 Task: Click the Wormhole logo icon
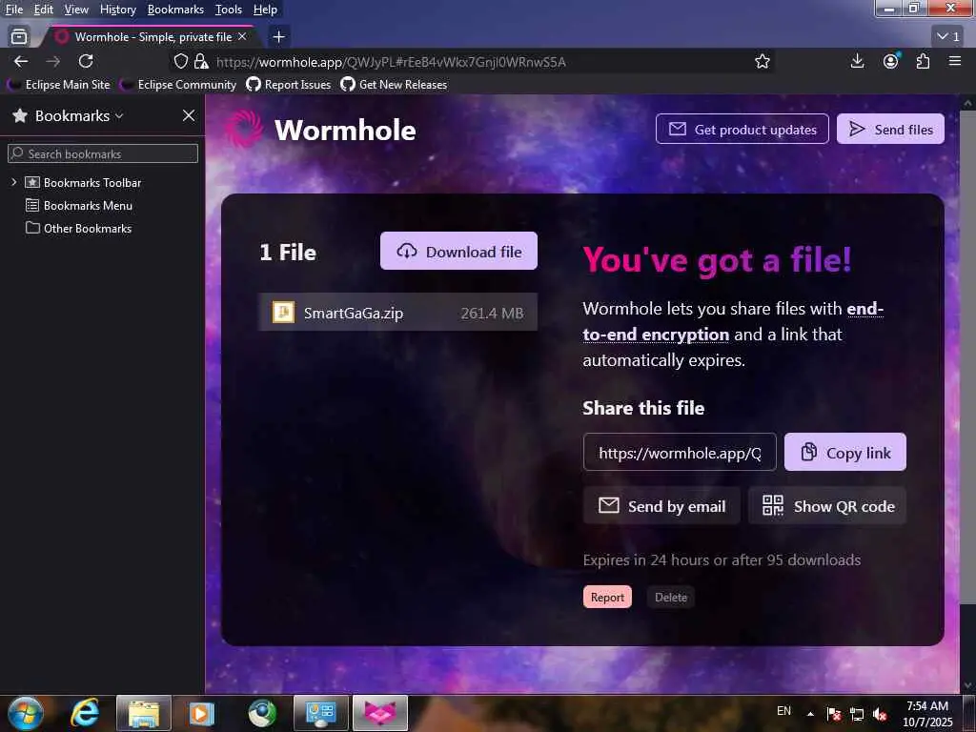(x=244, y=129)
